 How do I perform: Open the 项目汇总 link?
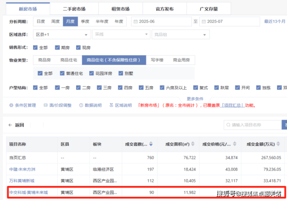pyautogui.click(x=232, y=105)
